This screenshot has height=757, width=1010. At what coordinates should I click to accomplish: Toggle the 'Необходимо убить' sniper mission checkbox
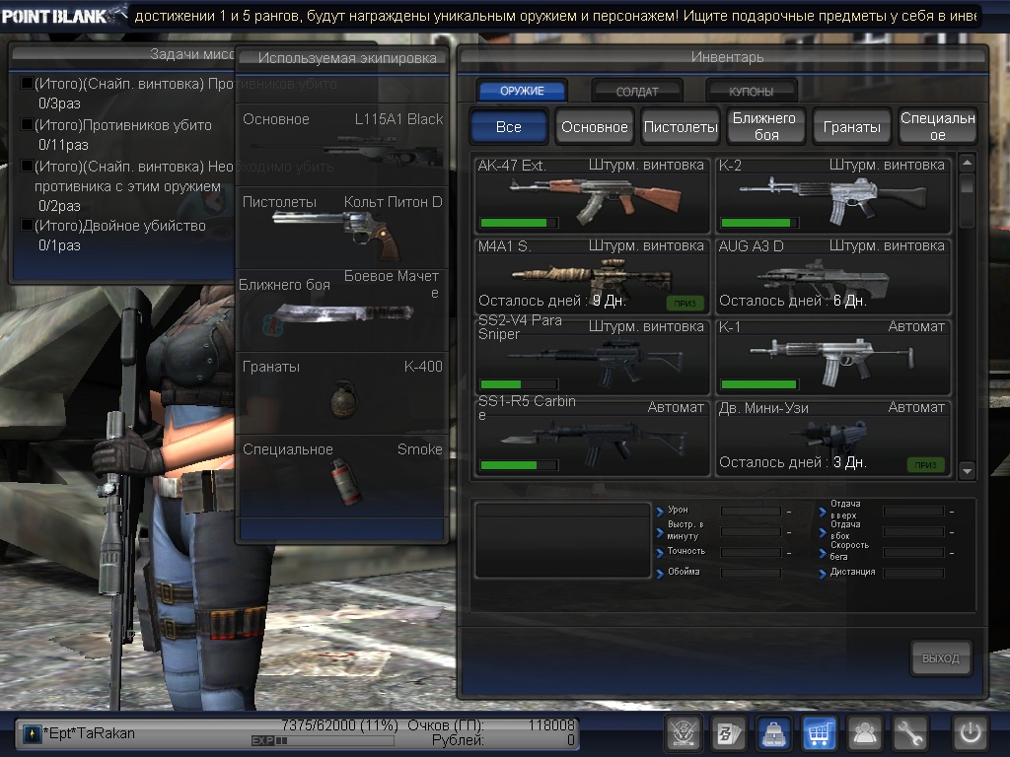point(27,166)
